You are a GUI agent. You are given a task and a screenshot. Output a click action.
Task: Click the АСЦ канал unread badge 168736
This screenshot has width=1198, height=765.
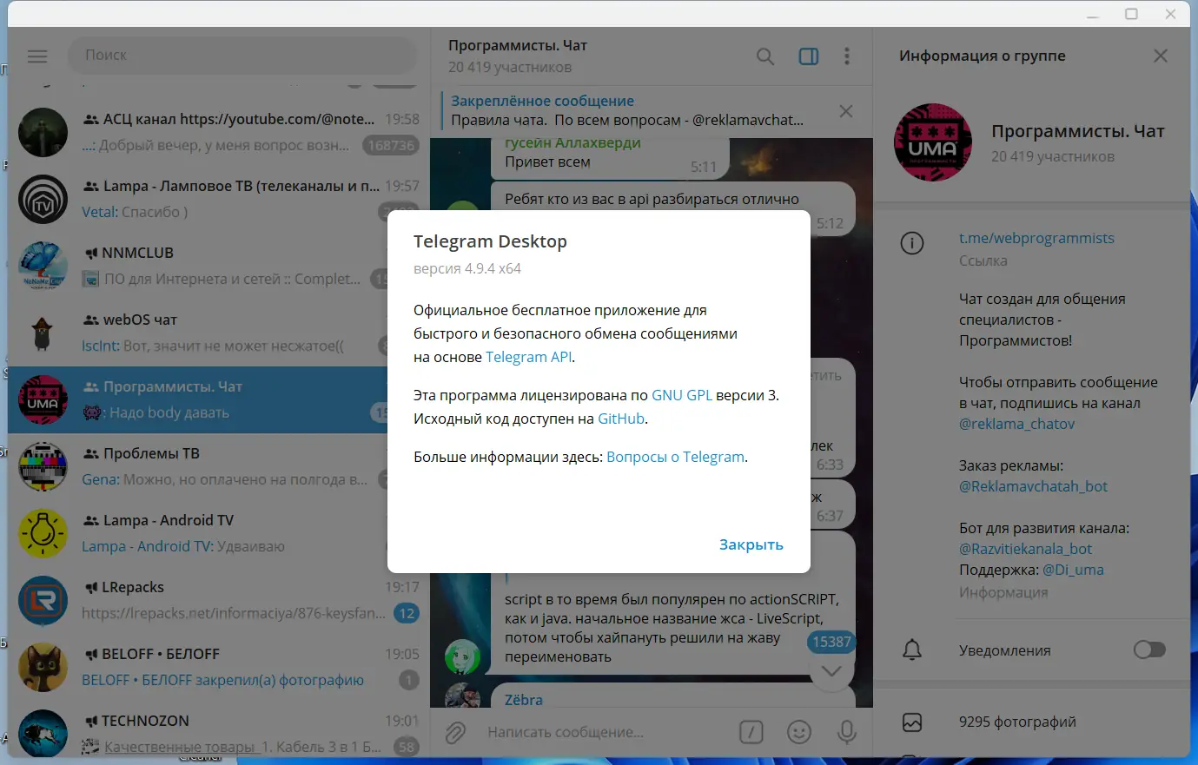(x=391, y=145)
